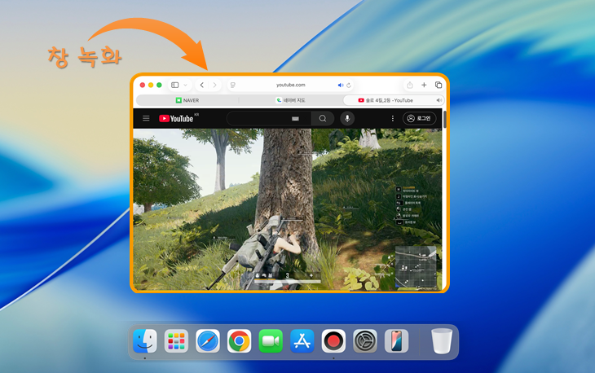Open FaceTime from the Dock

pyautogui.click(x=271, y=341)
